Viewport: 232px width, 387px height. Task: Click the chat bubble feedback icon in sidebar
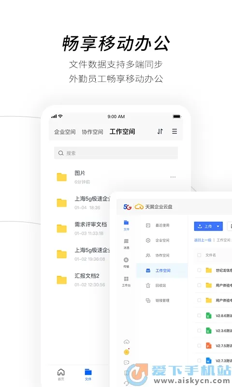[127, 362]
